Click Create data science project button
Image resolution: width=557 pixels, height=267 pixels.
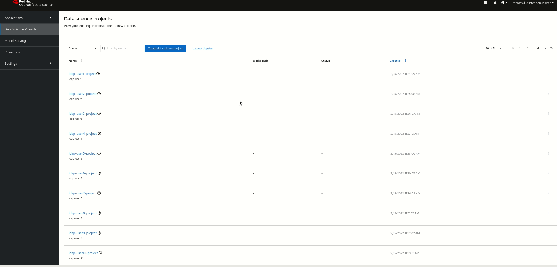[x=165, y=49]
